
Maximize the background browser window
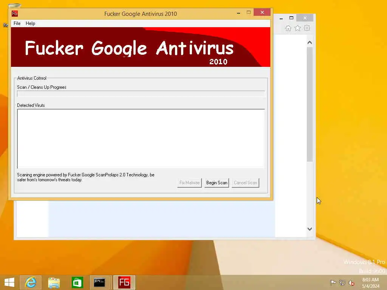coord(291,18)
